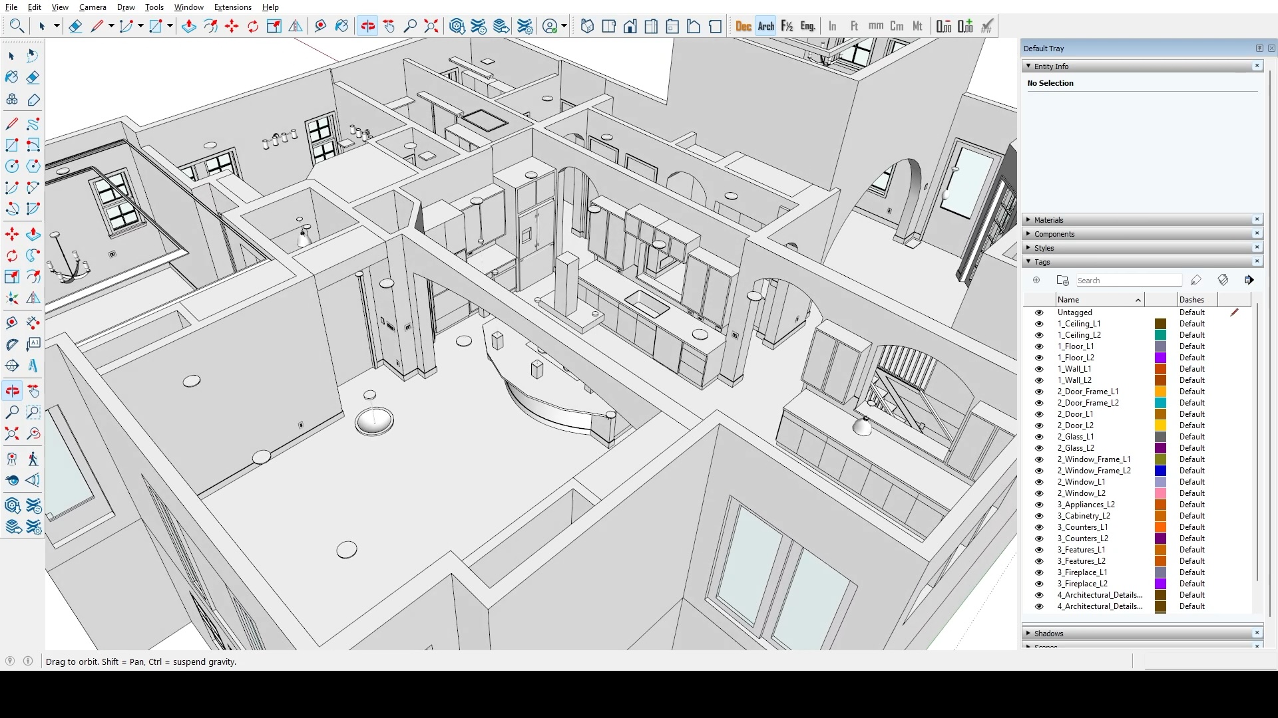1278x718 pixels.
Task: Open the Extensions menu
Action: click(232, 7)
